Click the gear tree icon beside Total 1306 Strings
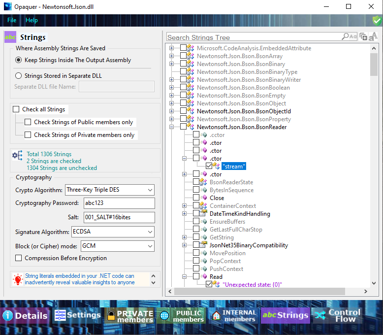The image size is (383, 335). tap(17, 155)
